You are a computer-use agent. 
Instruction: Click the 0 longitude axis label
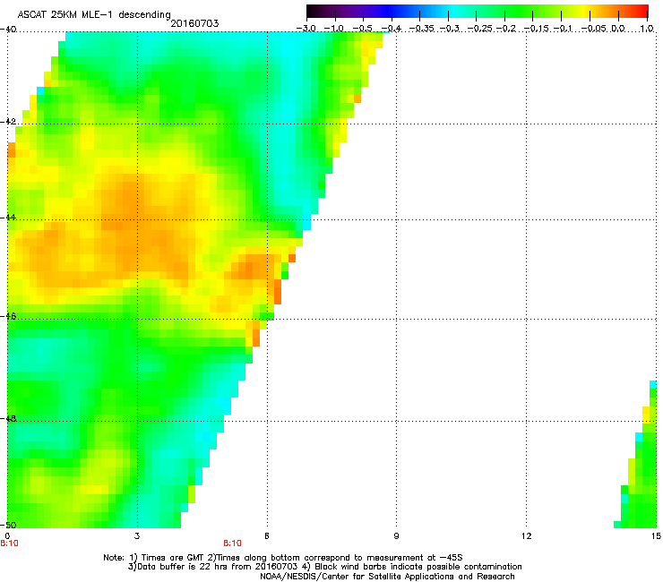tap(7, 536)
